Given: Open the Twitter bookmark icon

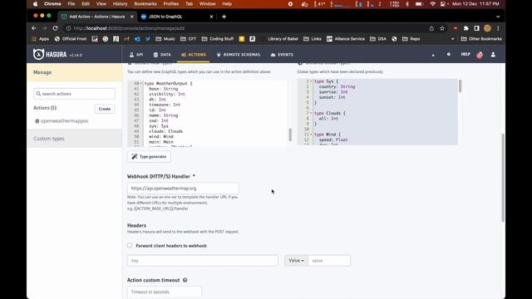Looking at the screenshot, I should click(x=148, y=39).
